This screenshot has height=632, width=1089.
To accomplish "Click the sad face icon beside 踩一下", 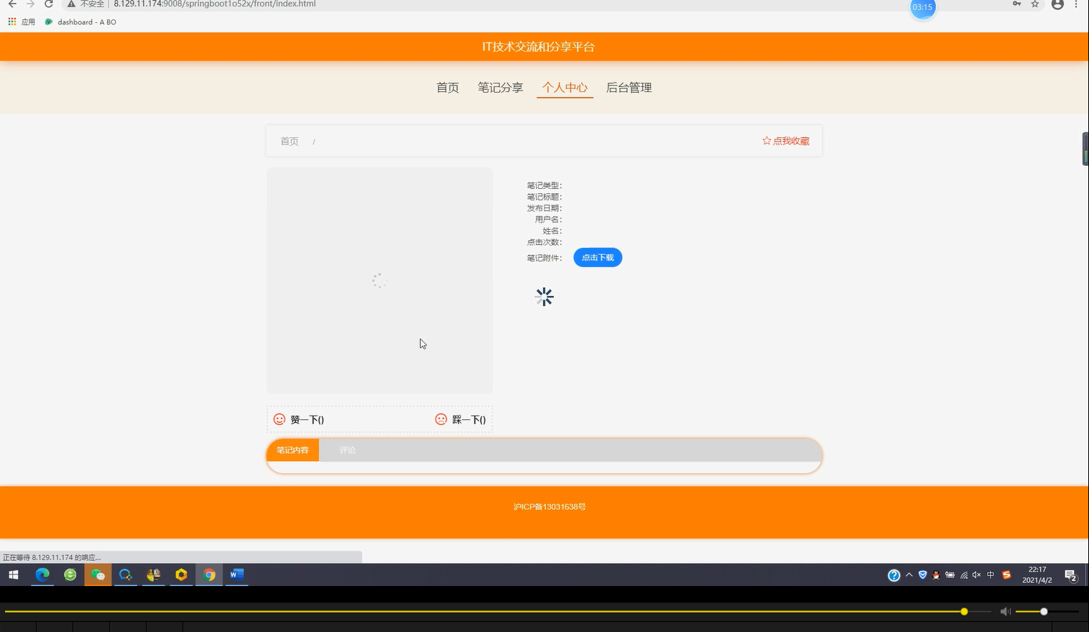I will [x=440, y=419].
